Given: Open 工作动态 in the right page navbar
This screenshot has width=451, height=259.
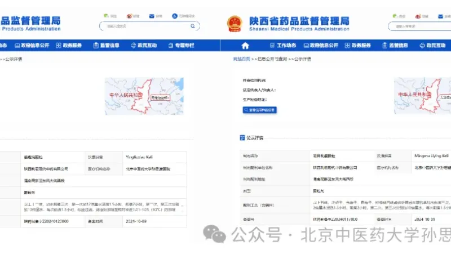Looking at the screenshot, I should coord(283,46).
